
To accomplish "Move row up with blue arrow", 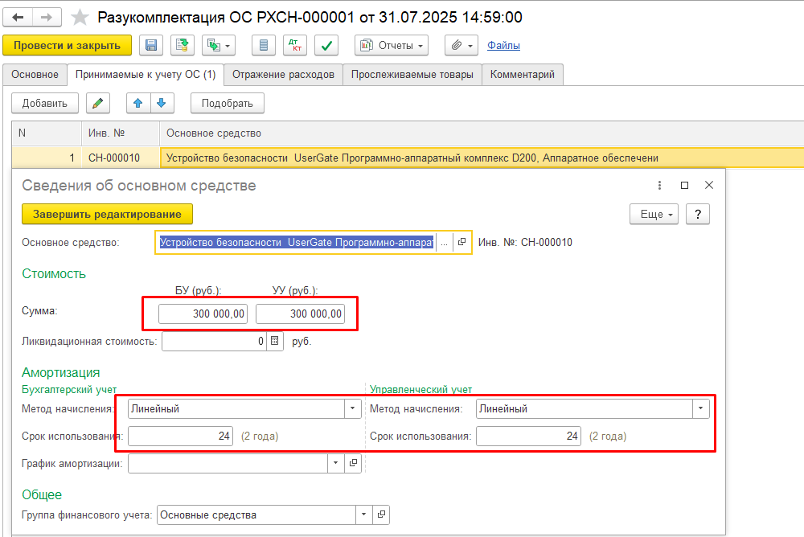I will pos(138,103).
